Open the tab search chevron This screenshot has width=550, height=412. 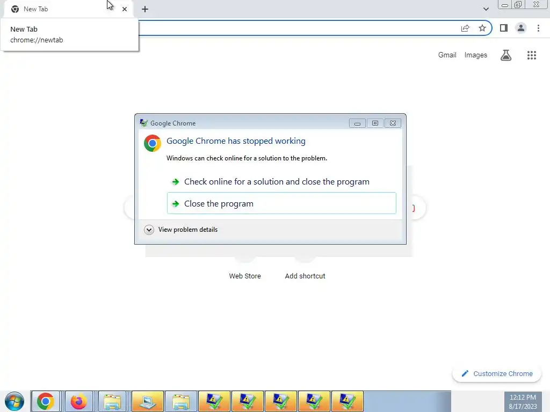[486, 9]
